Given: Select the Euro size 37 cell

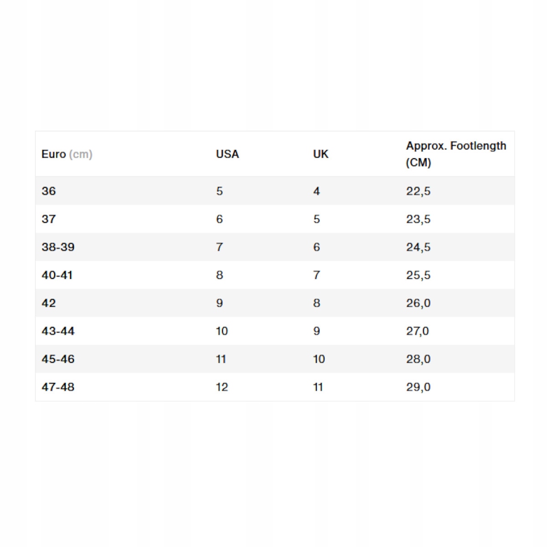Looking at the screenshot, I should point(49,219).
